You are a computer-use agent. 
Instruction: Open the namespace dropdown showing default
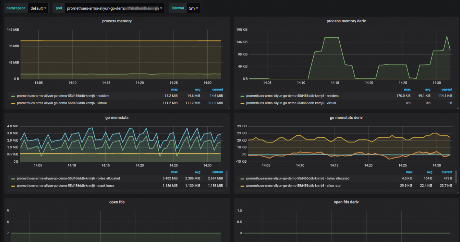[x=38, y=8]
